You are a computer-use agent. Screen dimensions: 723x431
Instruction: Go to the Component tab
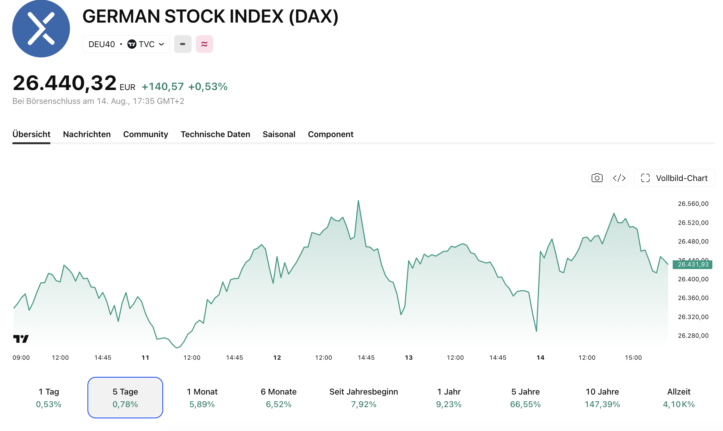click(x=331, y=134)
